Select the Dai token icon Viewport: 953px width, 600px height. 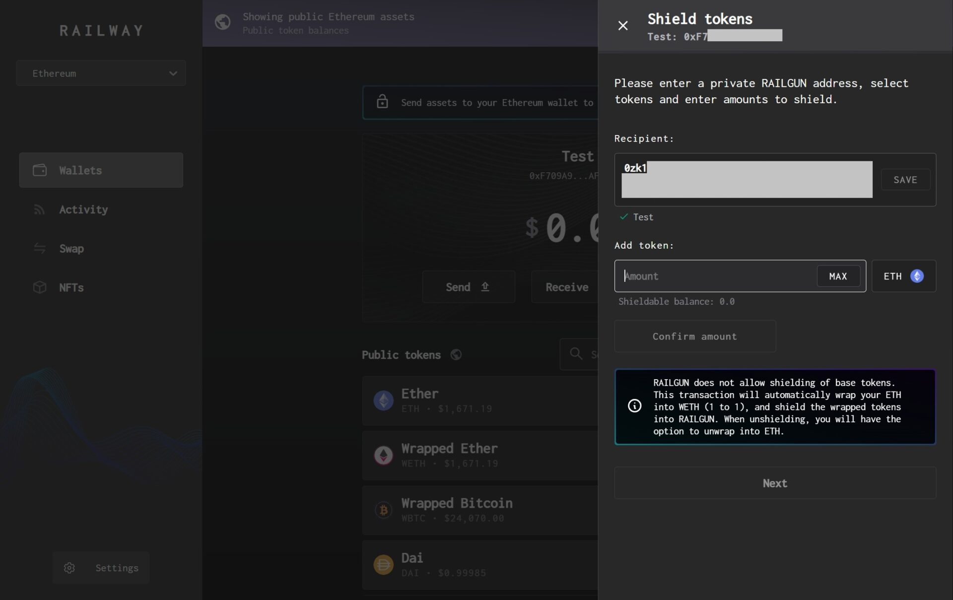pos(383,564)
